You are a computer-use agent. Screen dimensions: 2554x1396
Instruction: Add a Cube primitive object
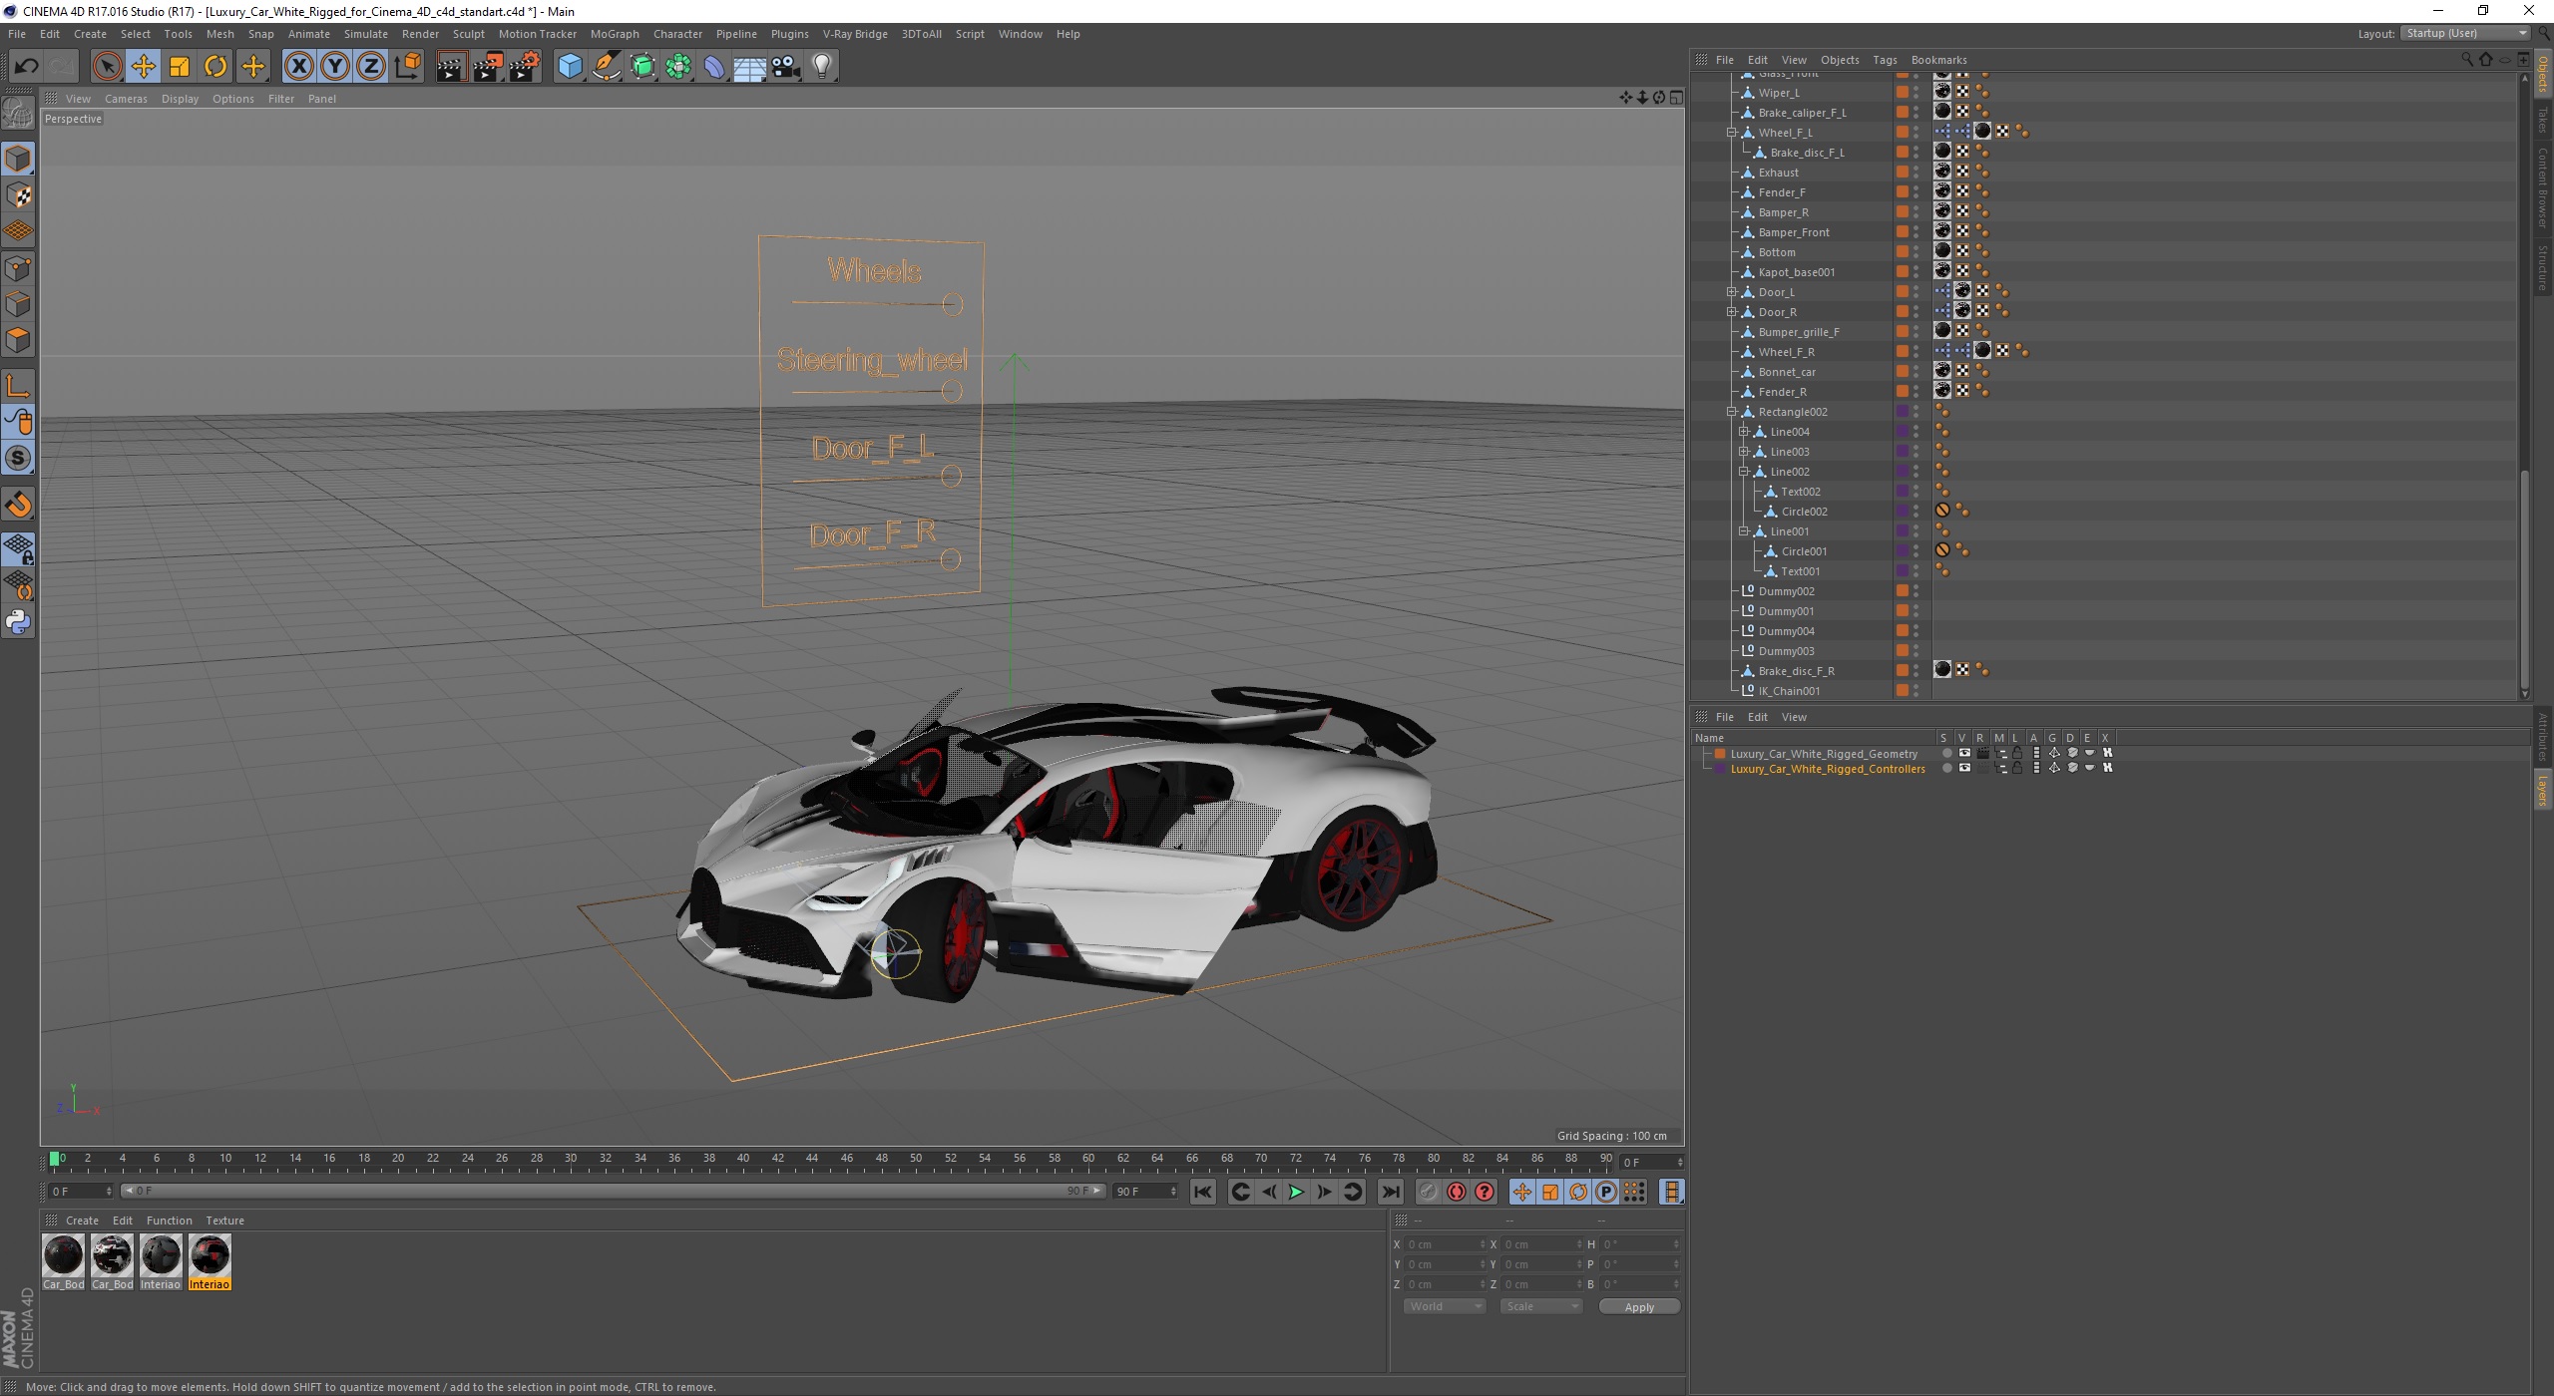click(570, 67)
